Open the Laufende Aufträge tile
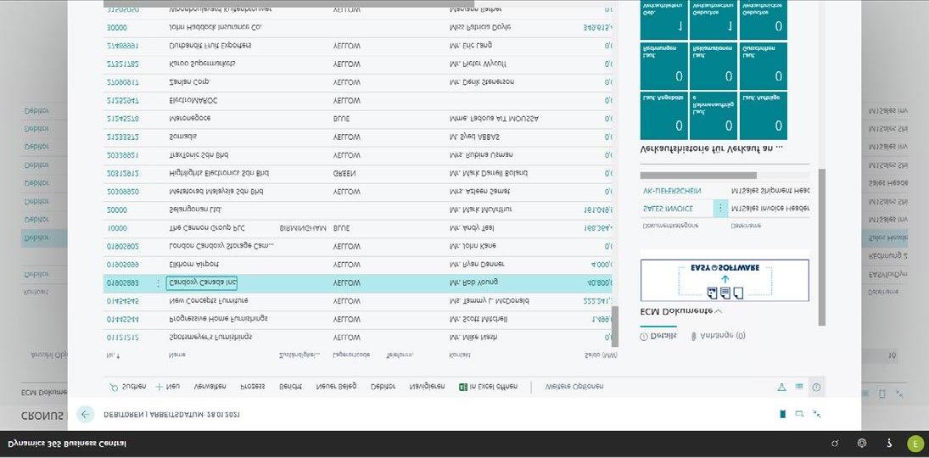 [x=763, y=115]
